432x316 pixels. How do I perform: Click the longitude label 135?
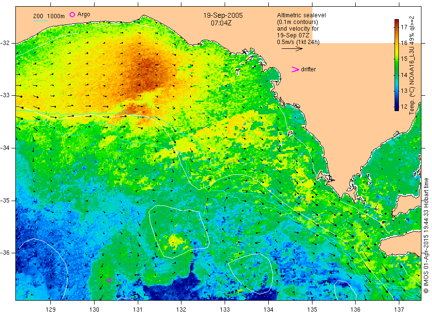coord(312,310)
